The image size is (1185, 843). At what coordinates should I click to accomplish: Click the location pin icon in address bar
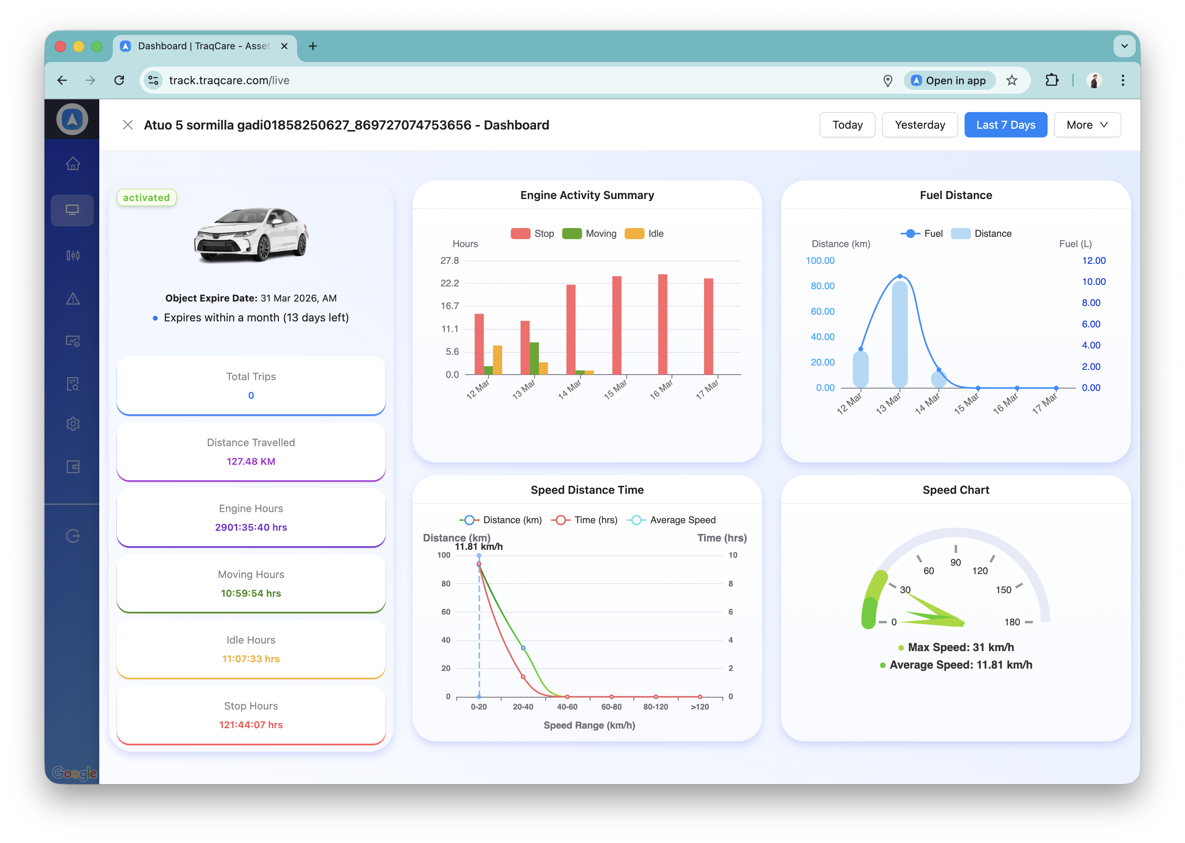888,81
